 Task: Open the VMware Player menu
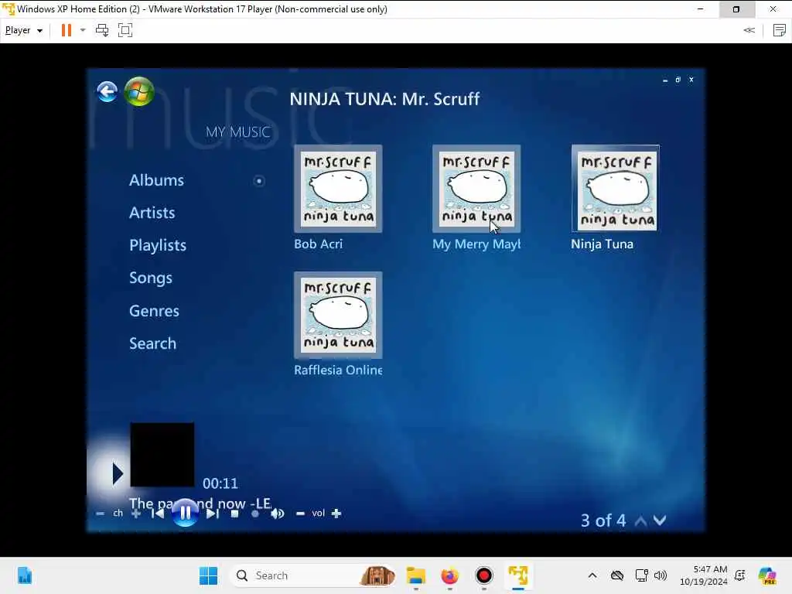[x=24, y=30]
